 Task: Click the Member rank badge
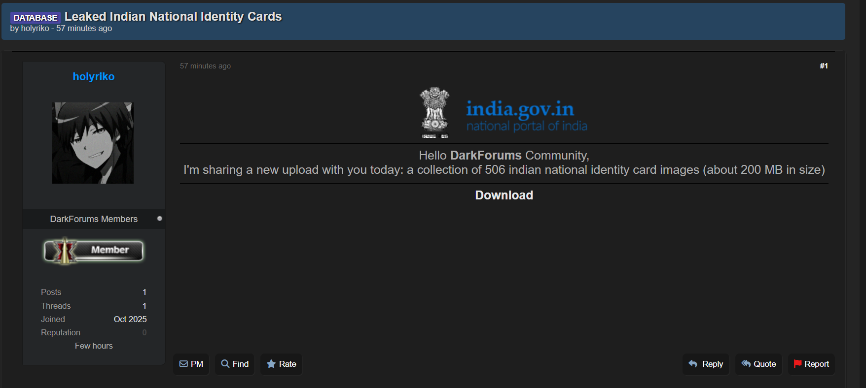coord(94,251)
